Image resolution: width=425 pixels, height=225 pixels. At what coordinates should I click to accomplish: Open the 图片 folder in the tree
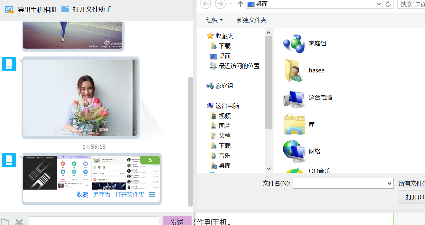pos(221,126)
